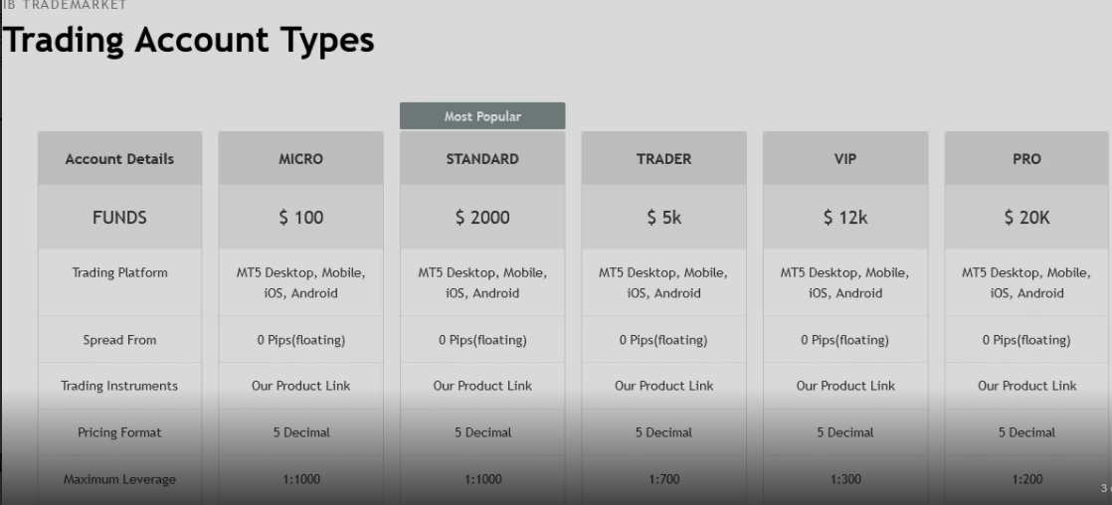Select the VIP account header

pyautogui.click(x=845, y=159)
